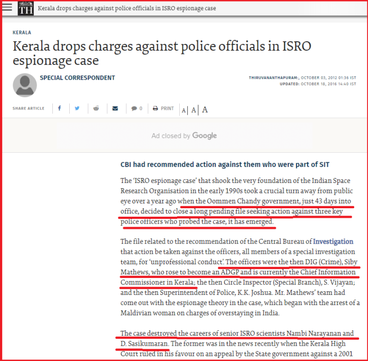Image resolution: width=368 pixels, height=361 pixels.
Task: Select the largest font size A
Action: pos(205,109)
